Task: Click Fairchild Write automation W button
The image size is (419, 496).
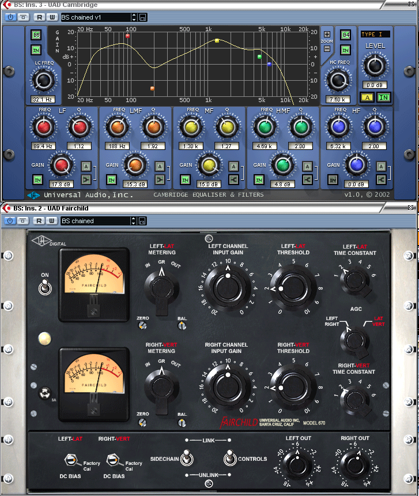Action: coord(52,221)
